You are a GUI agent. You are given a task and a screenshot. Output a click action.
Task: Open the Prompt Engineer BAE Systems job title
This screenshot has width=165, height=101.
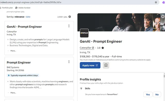point(19,63)
